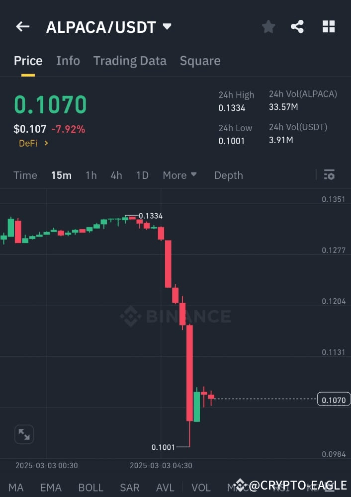Toggle the EMA indicator
351x497 pixels.
coord(51,488)
